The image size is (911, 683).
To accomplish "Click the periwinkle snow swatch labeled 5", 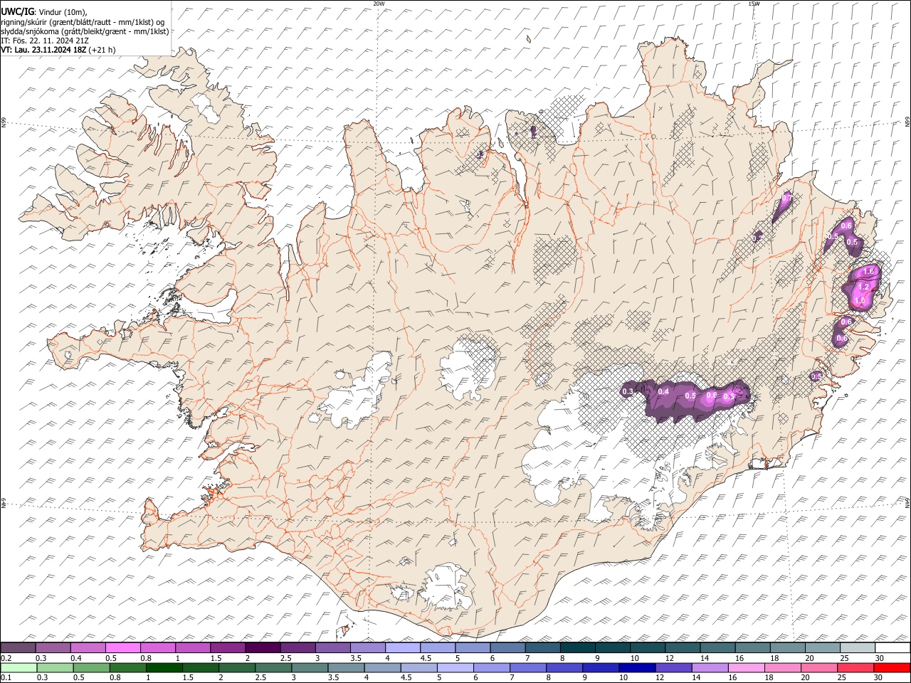I will [473, 648].
